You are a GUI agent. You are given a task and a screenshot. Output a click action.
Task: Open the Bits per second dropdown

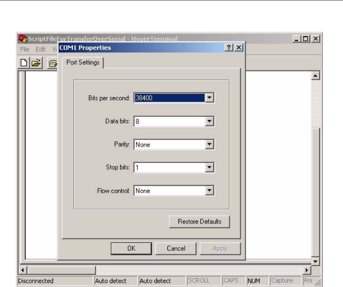(x=209, y=98)
